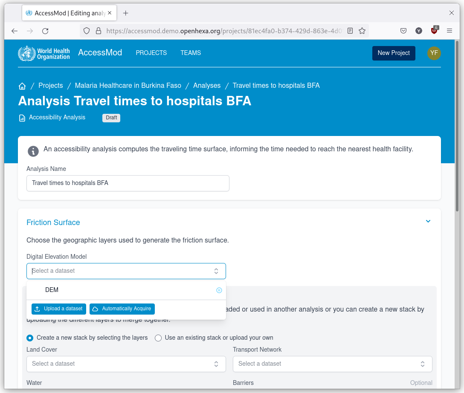
Task: Select 'Use an existing stack or upload your own'
Action: point(158,338)
